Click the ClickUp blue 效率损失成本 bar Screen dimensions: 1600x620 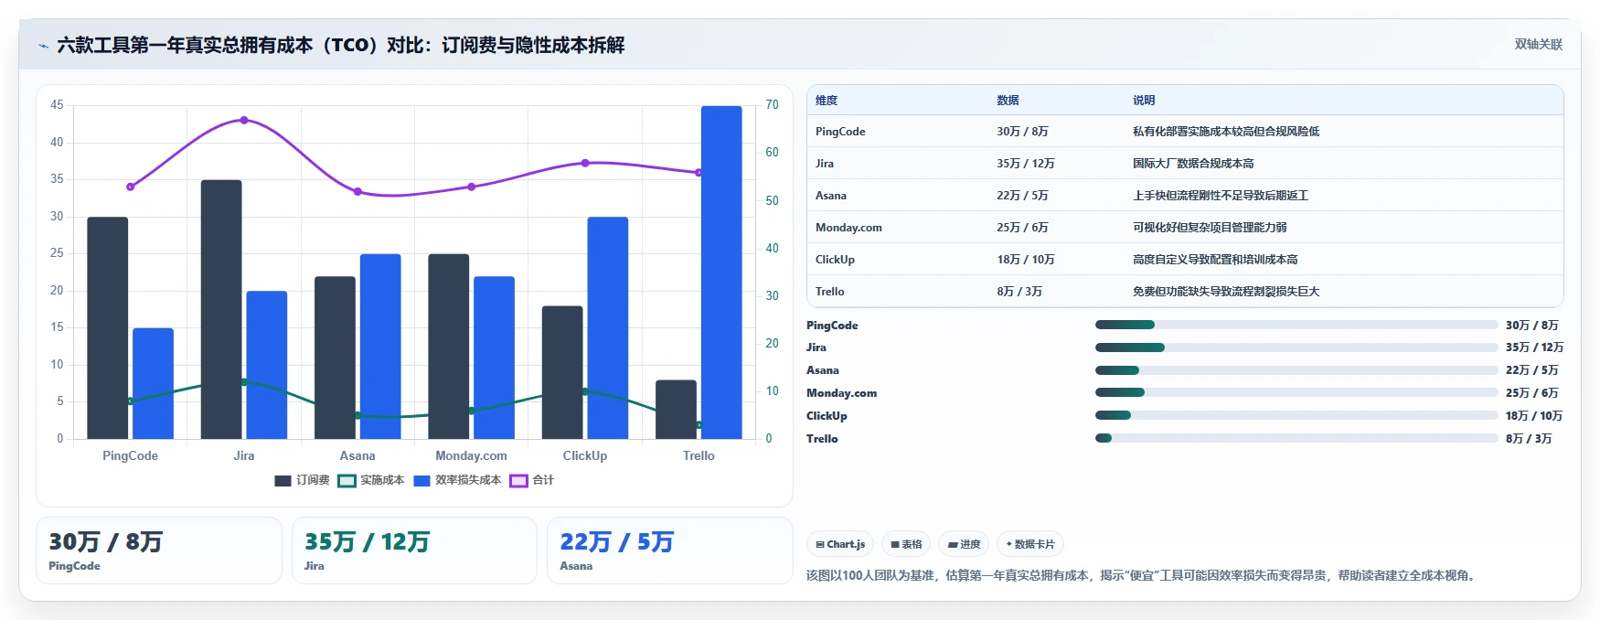pyautogui.click(x=608, y=327)
